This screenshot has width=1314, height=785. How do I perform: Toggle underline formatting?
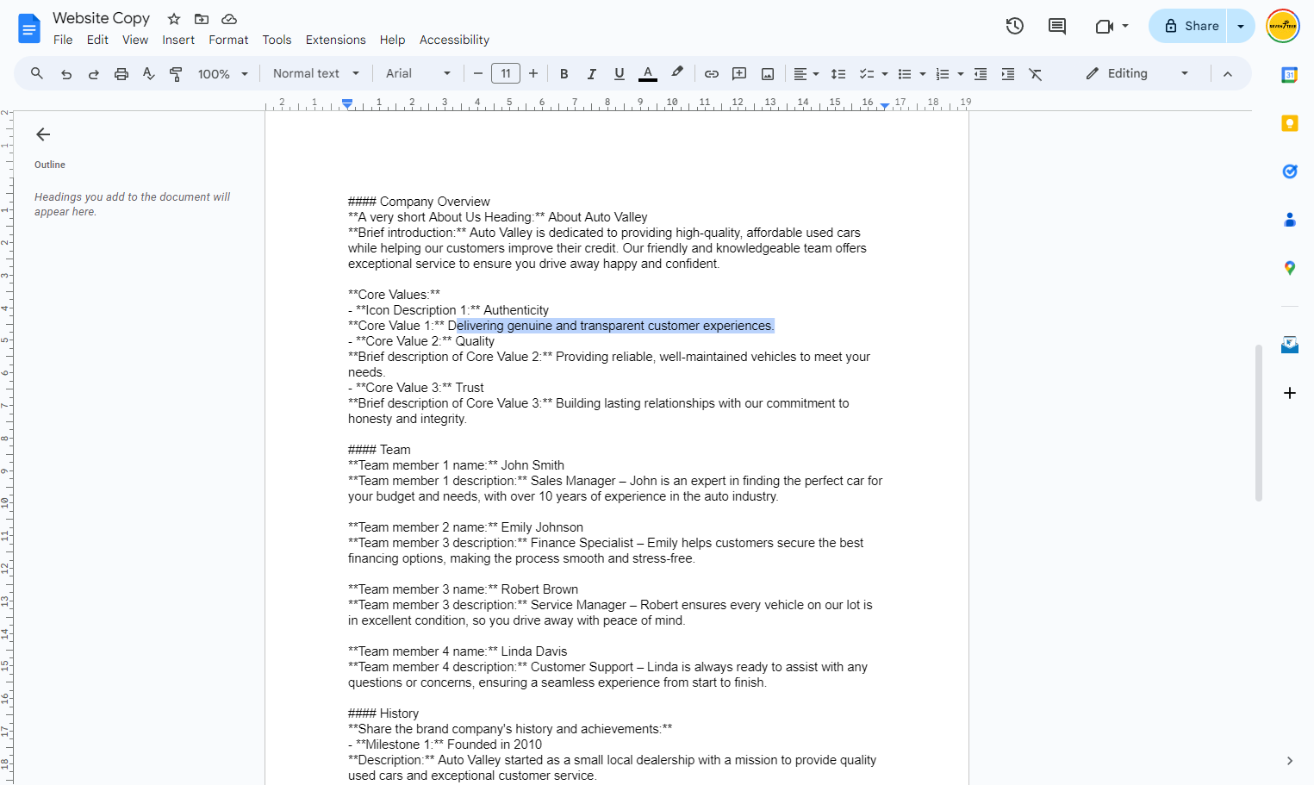[x=620, y=74]
